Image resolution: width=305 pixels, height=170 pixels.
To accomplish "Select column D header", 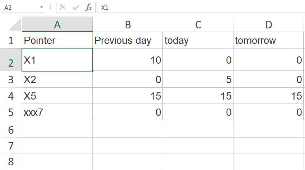I will click(x=268, y=24).
